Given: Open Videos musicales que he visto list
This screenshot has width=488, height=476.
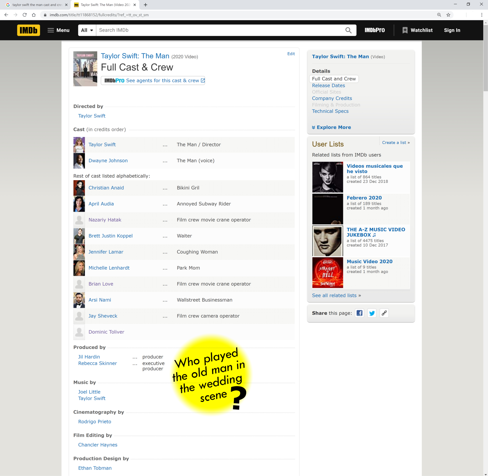Looking at the screenshot, I should 375,169.
